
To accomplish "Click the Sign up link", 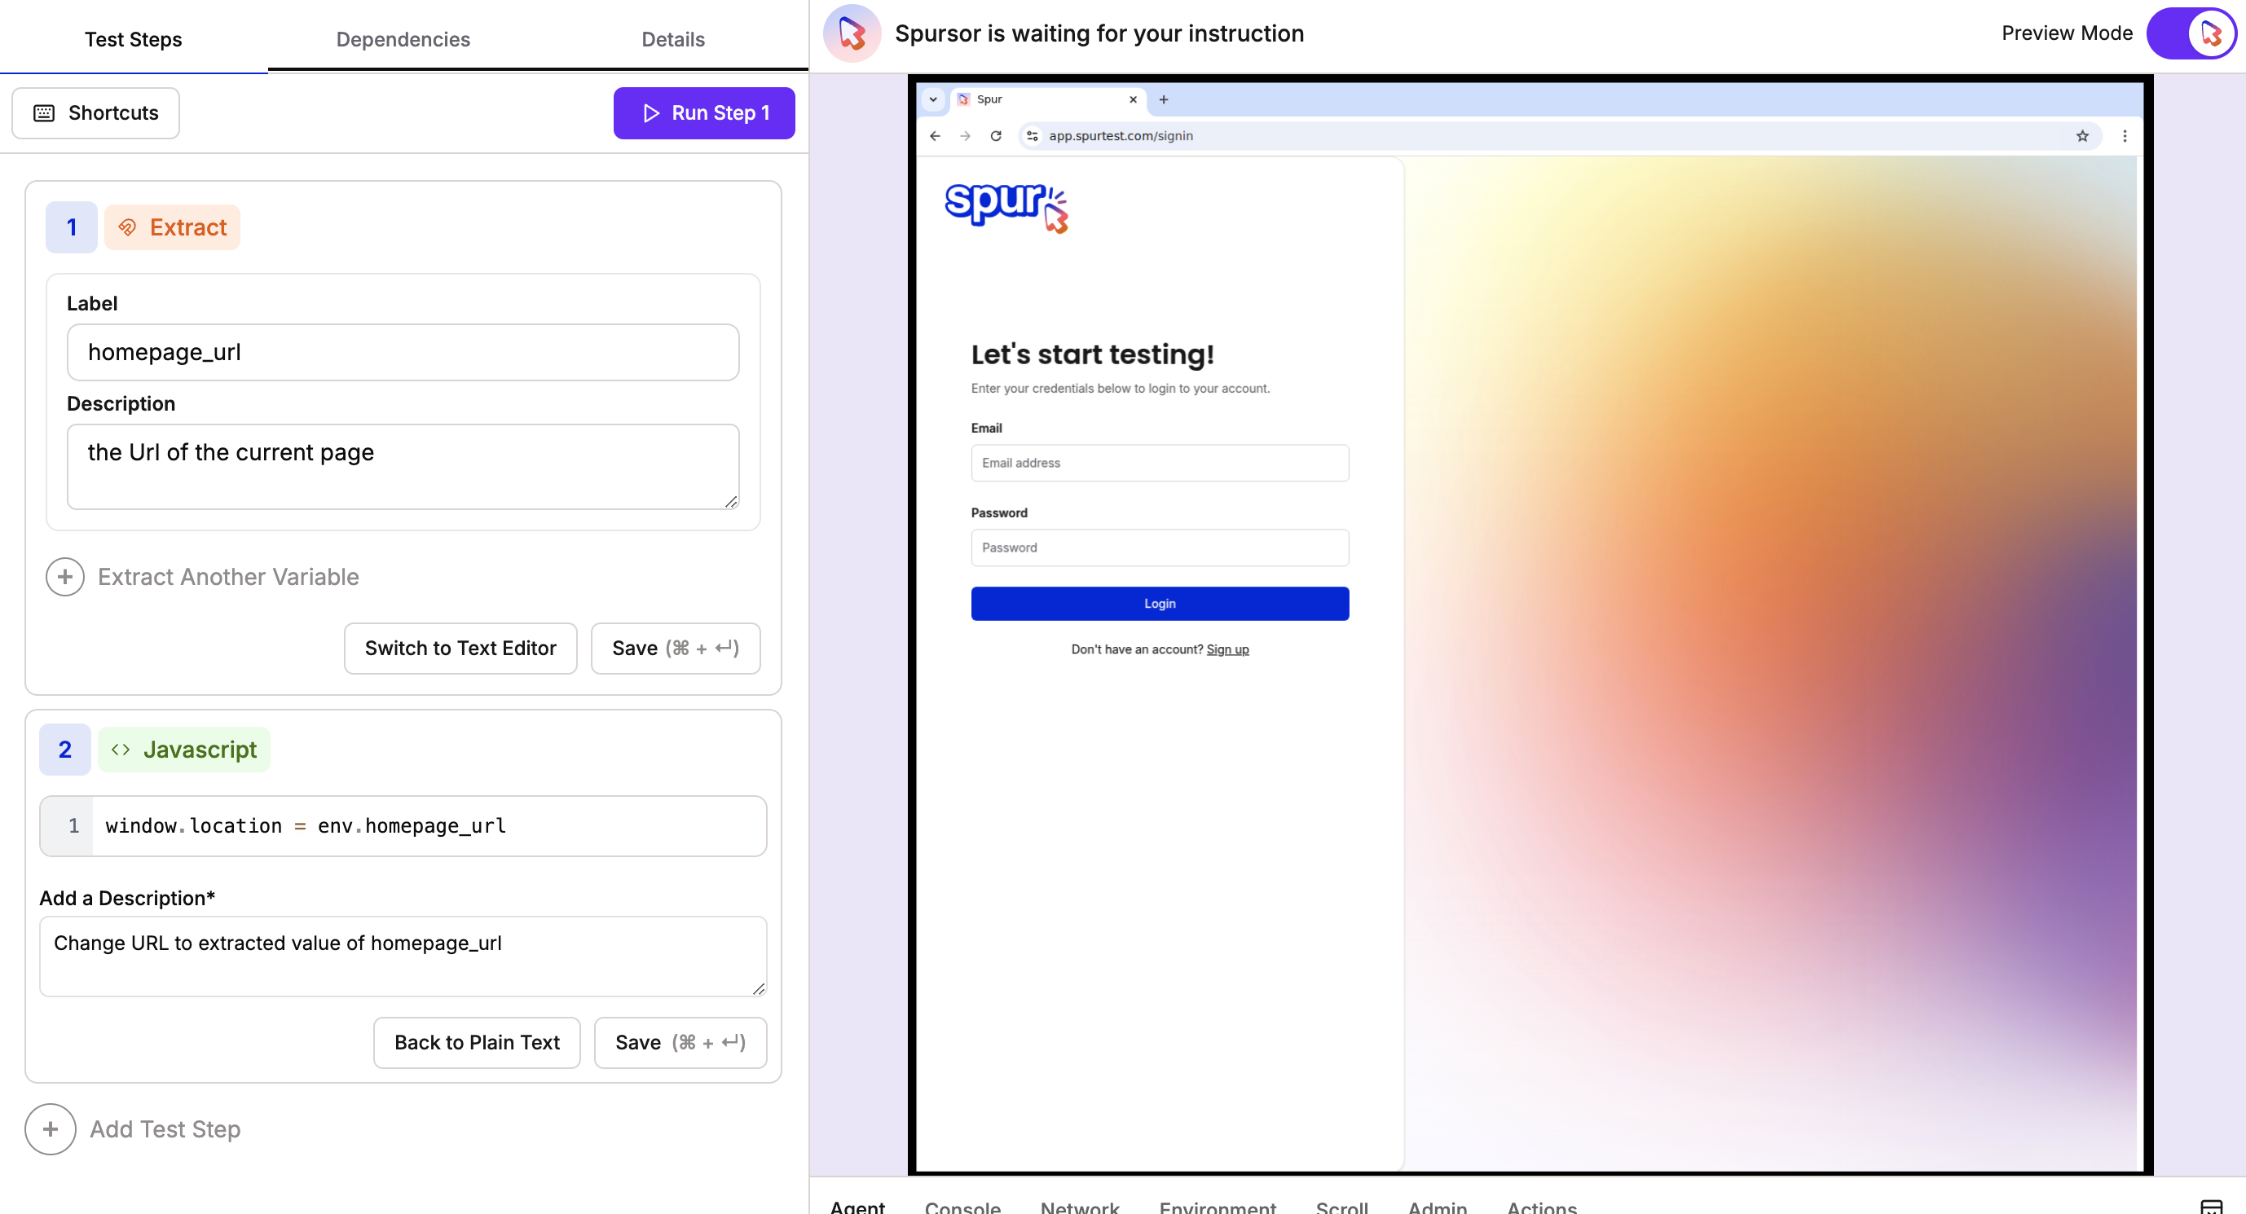I will coord(1226,649).
